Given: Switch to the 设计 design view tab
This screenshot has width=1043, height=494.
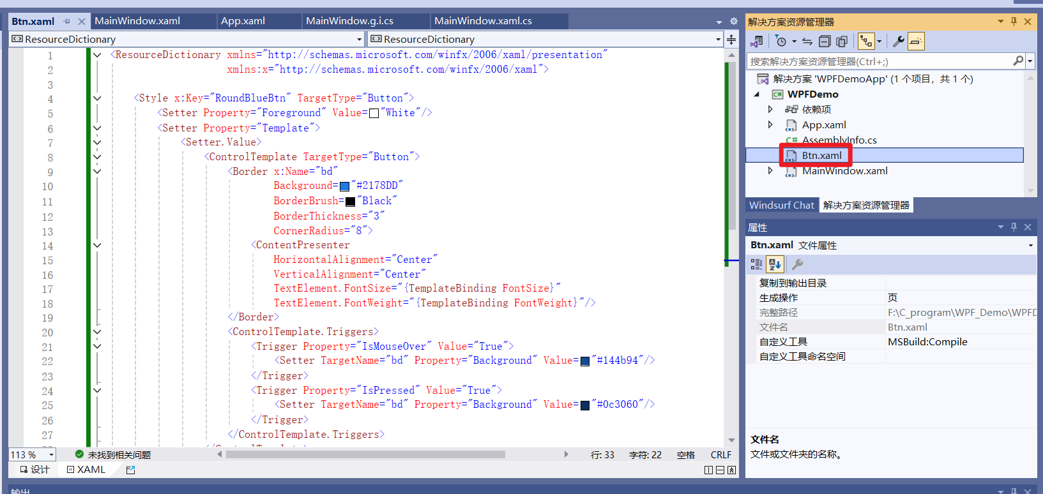Looking at the screenshot, I should click(x=34, y=470).
